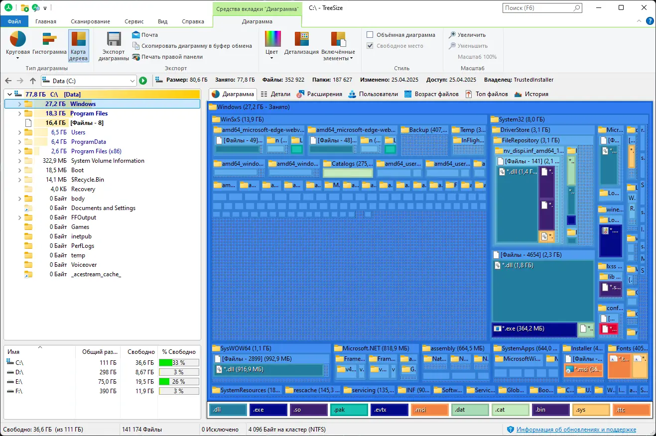Start the scan with the green play button
This screenshot has height=436, width=656.
[x=143, y=81]
